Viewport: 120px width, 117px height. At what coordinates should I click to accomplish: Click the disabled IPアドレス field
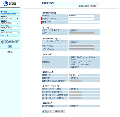coord(81,33)
